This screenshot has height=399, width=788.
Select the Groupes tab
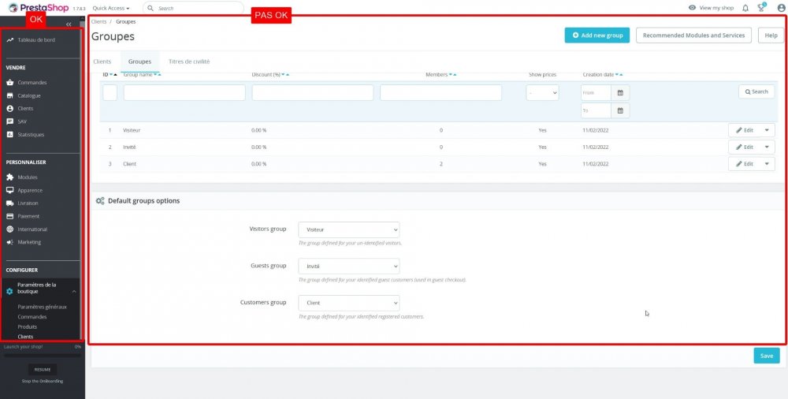pos(139,62)
